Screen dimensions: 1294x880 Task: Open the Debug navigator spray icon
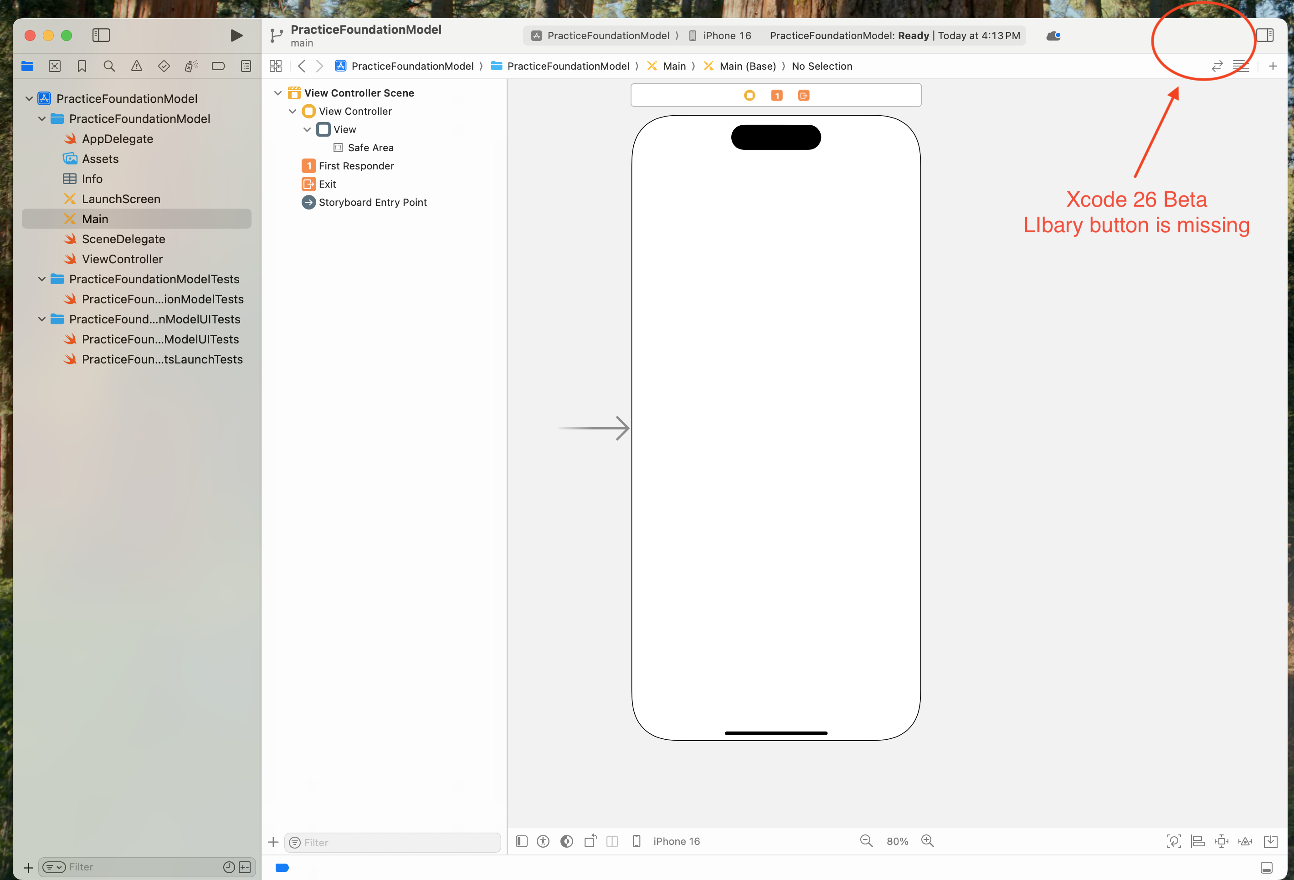pos(191,66)
